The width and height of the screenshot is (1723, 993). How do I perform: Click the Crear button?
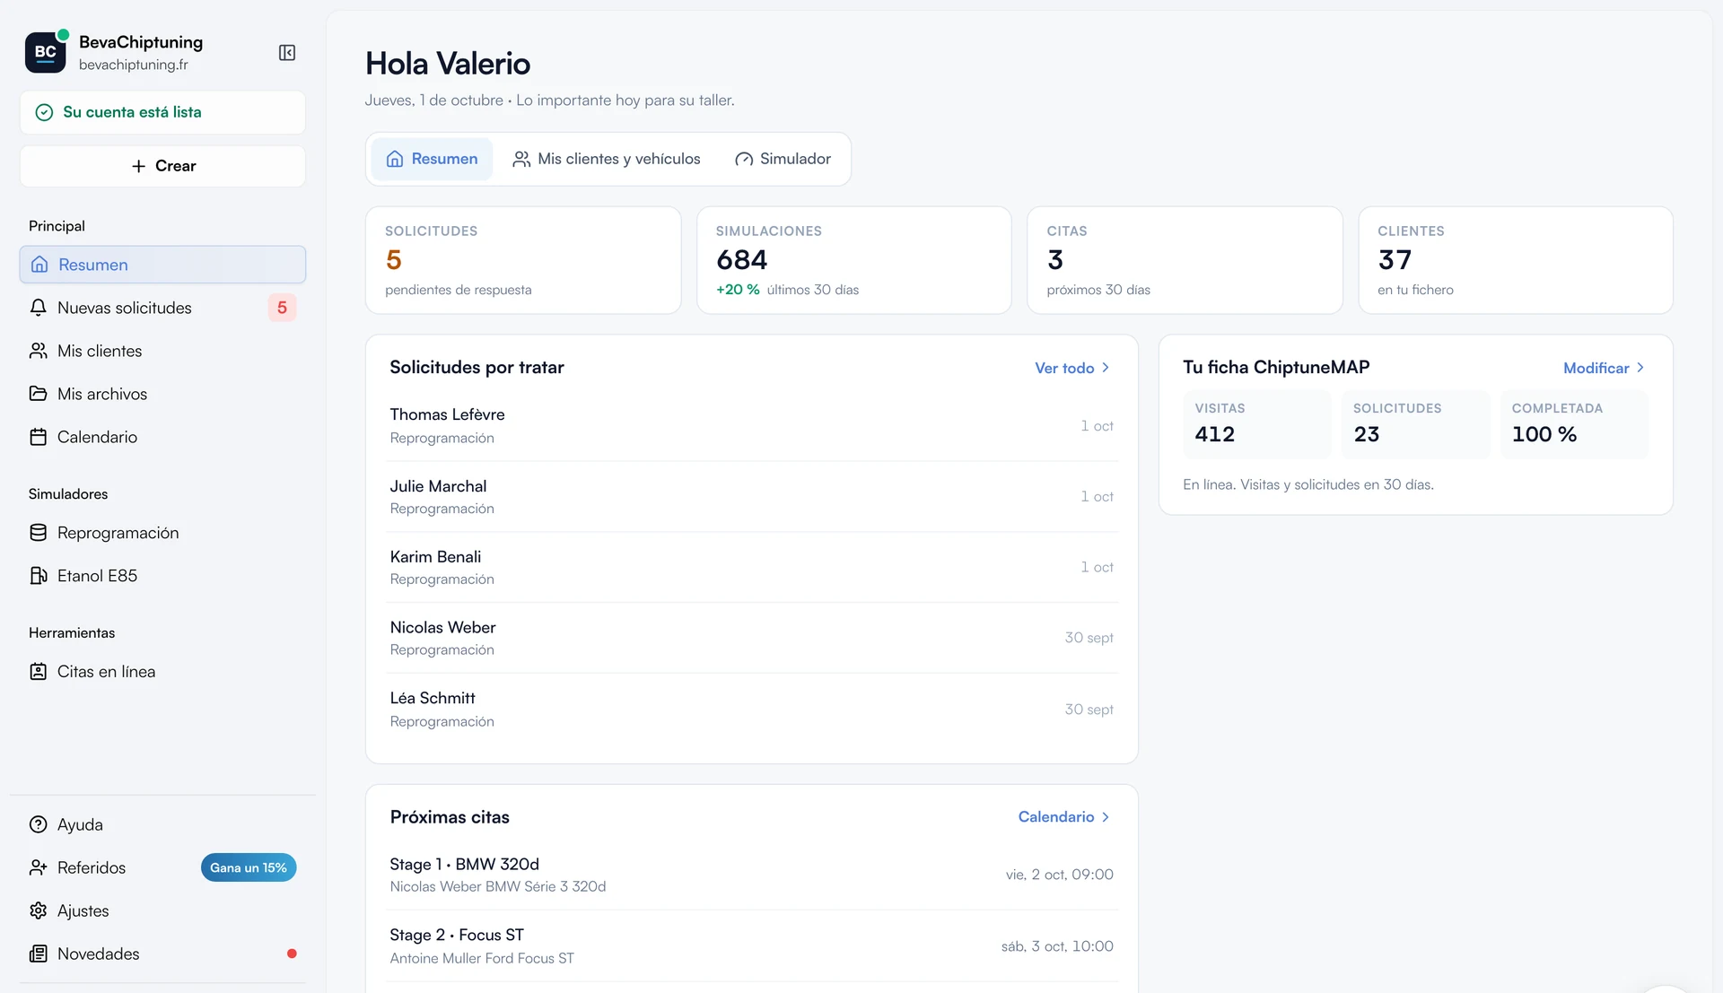click(x=162, y=166)
